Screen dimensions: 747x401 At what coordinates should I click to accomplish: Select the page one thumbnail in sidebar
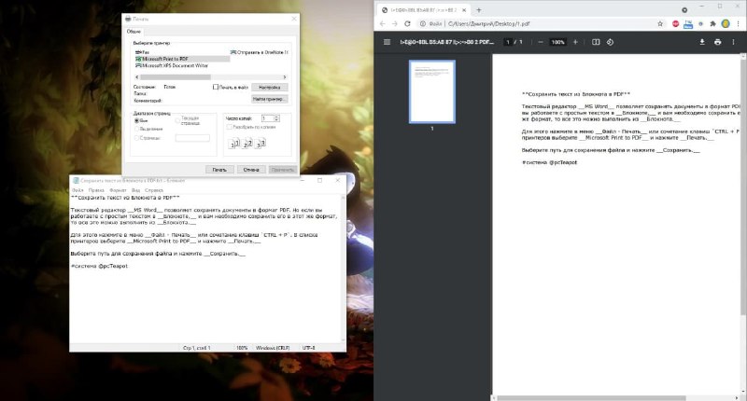click(x=432, y=91)
